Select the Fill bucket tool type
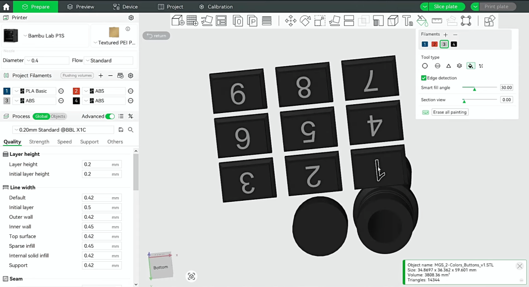Viewport: 529px width, 287px height. (471, 66)
